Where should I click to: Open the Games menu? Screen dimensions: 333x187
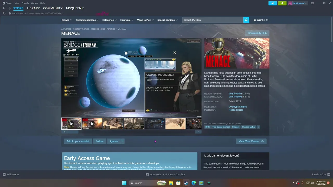click(x=34, y=3)
